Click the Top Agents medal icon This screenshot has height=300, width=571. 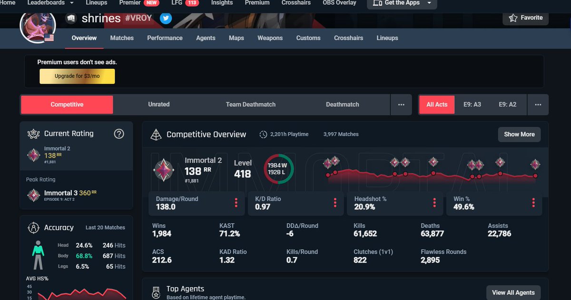(x=156, y=292)
